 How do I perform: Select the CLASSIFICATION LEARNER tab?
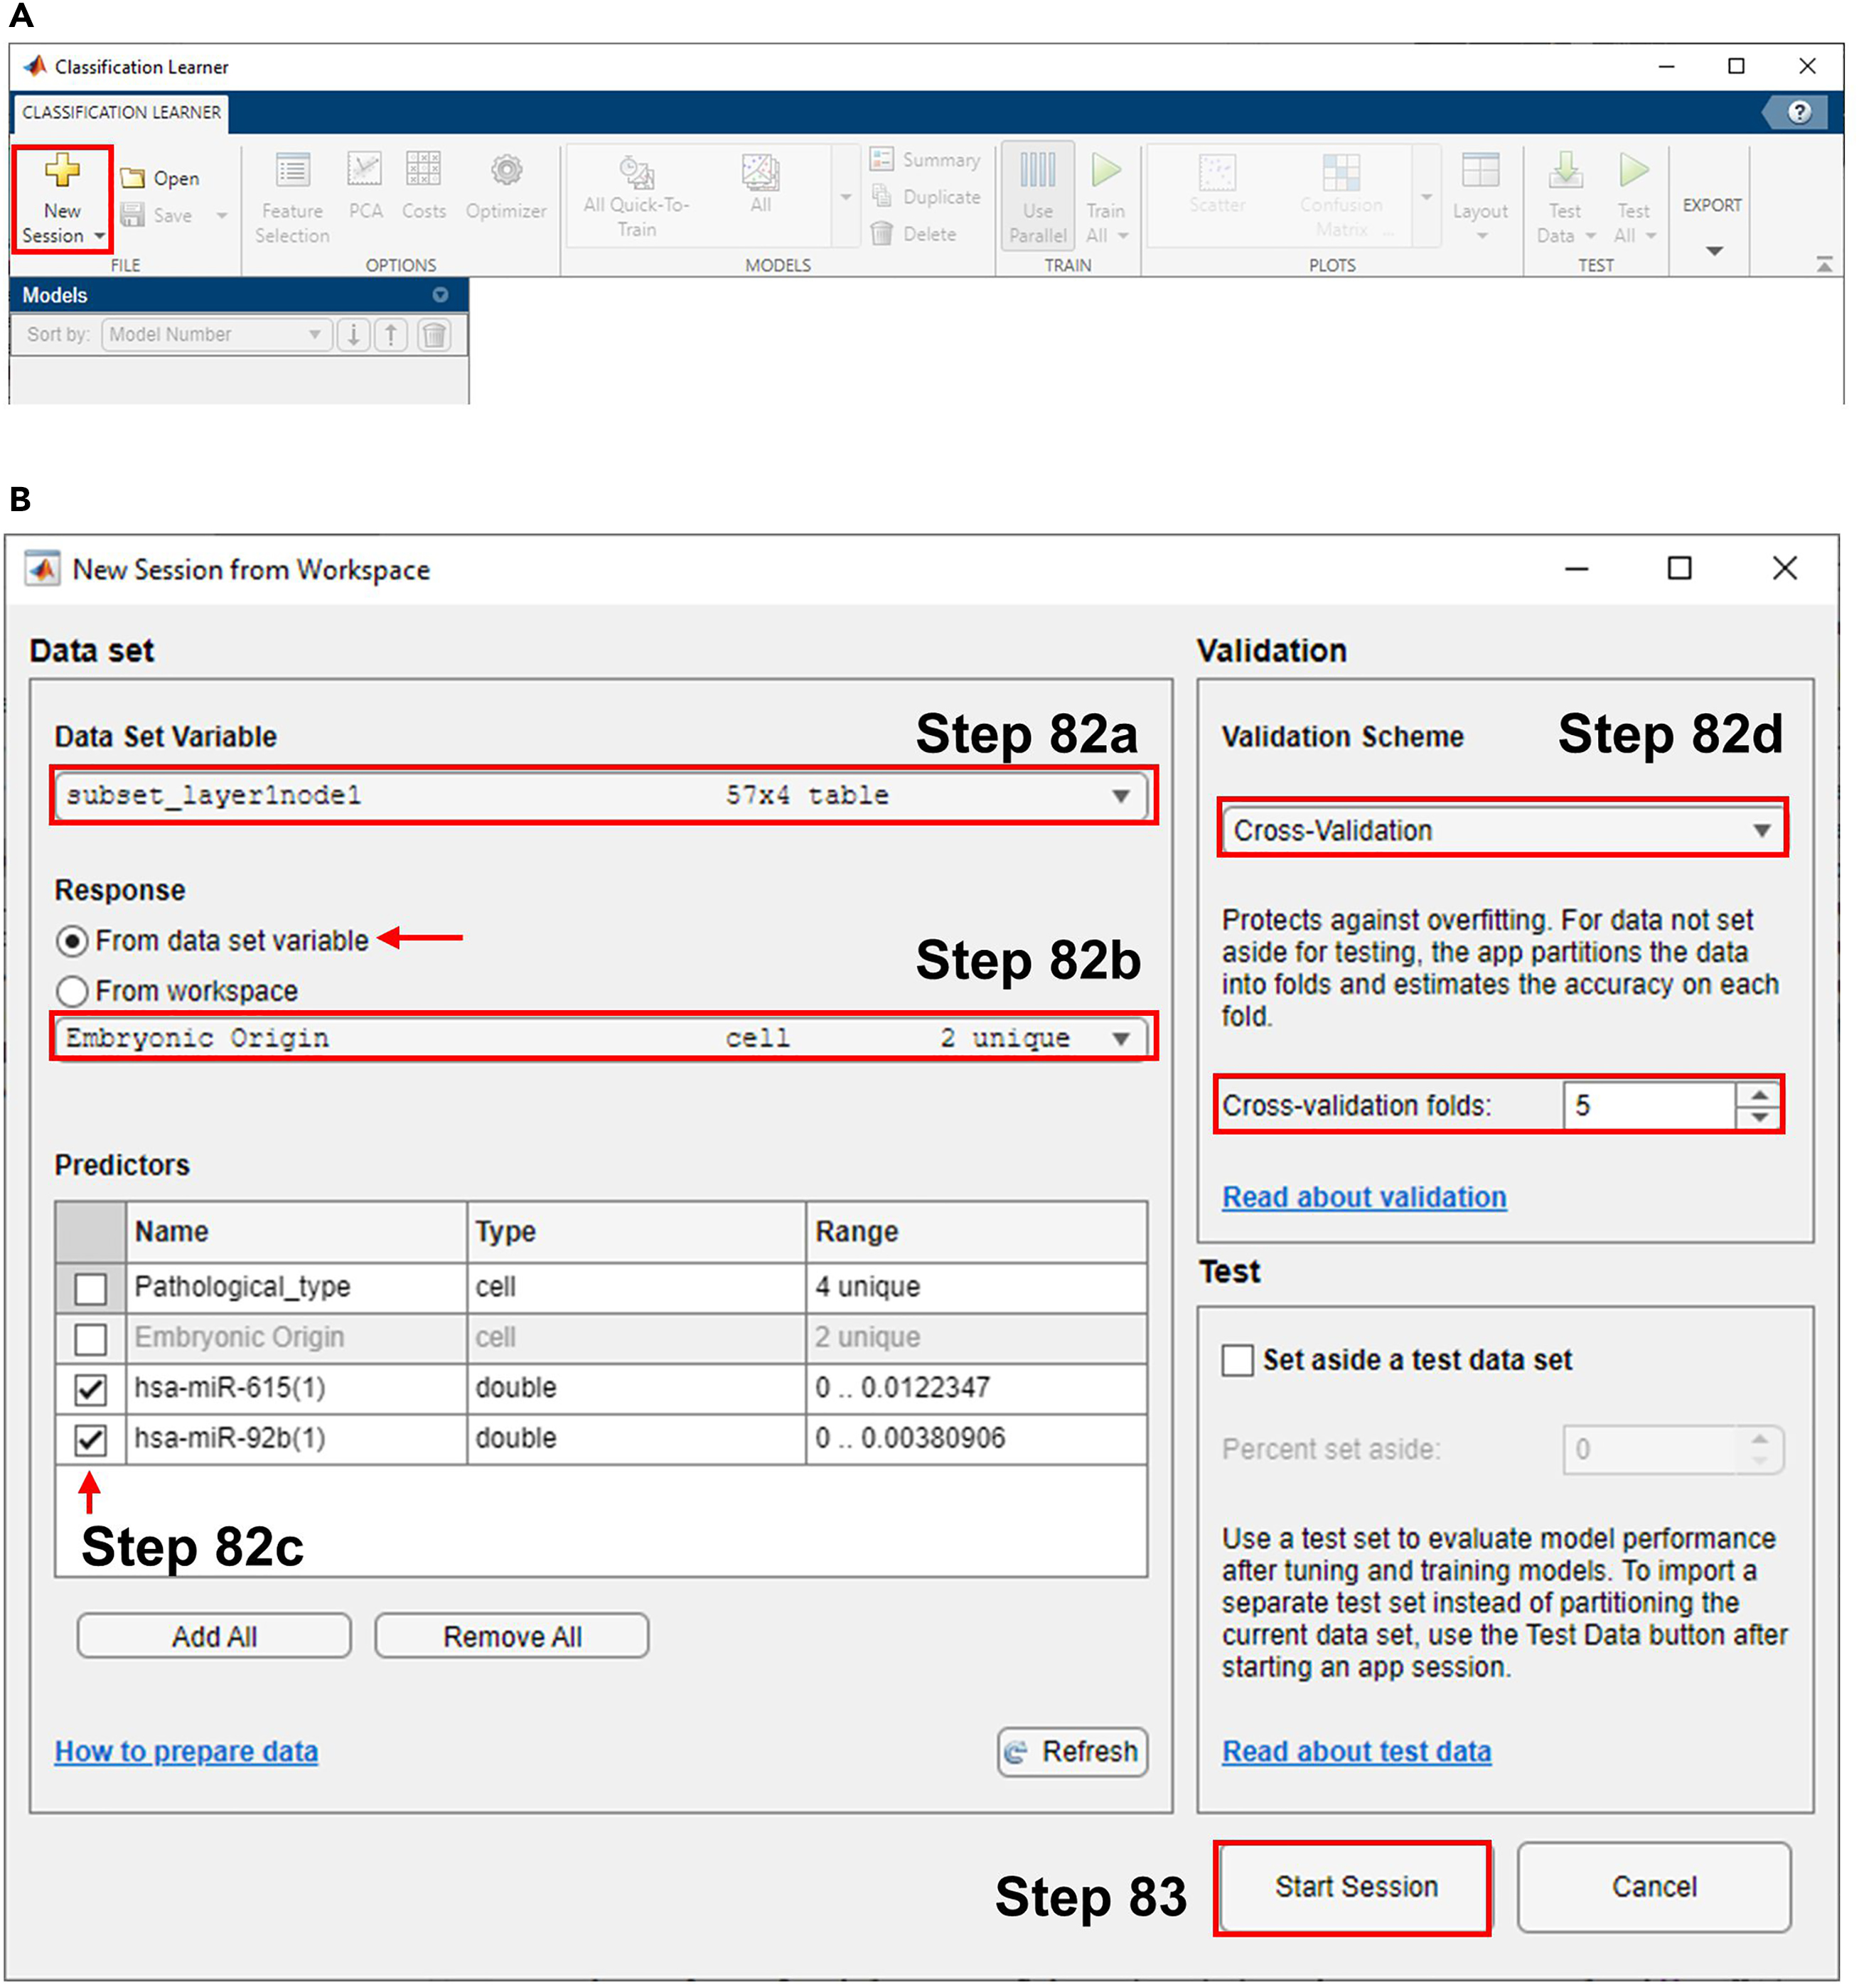[121, 112]
